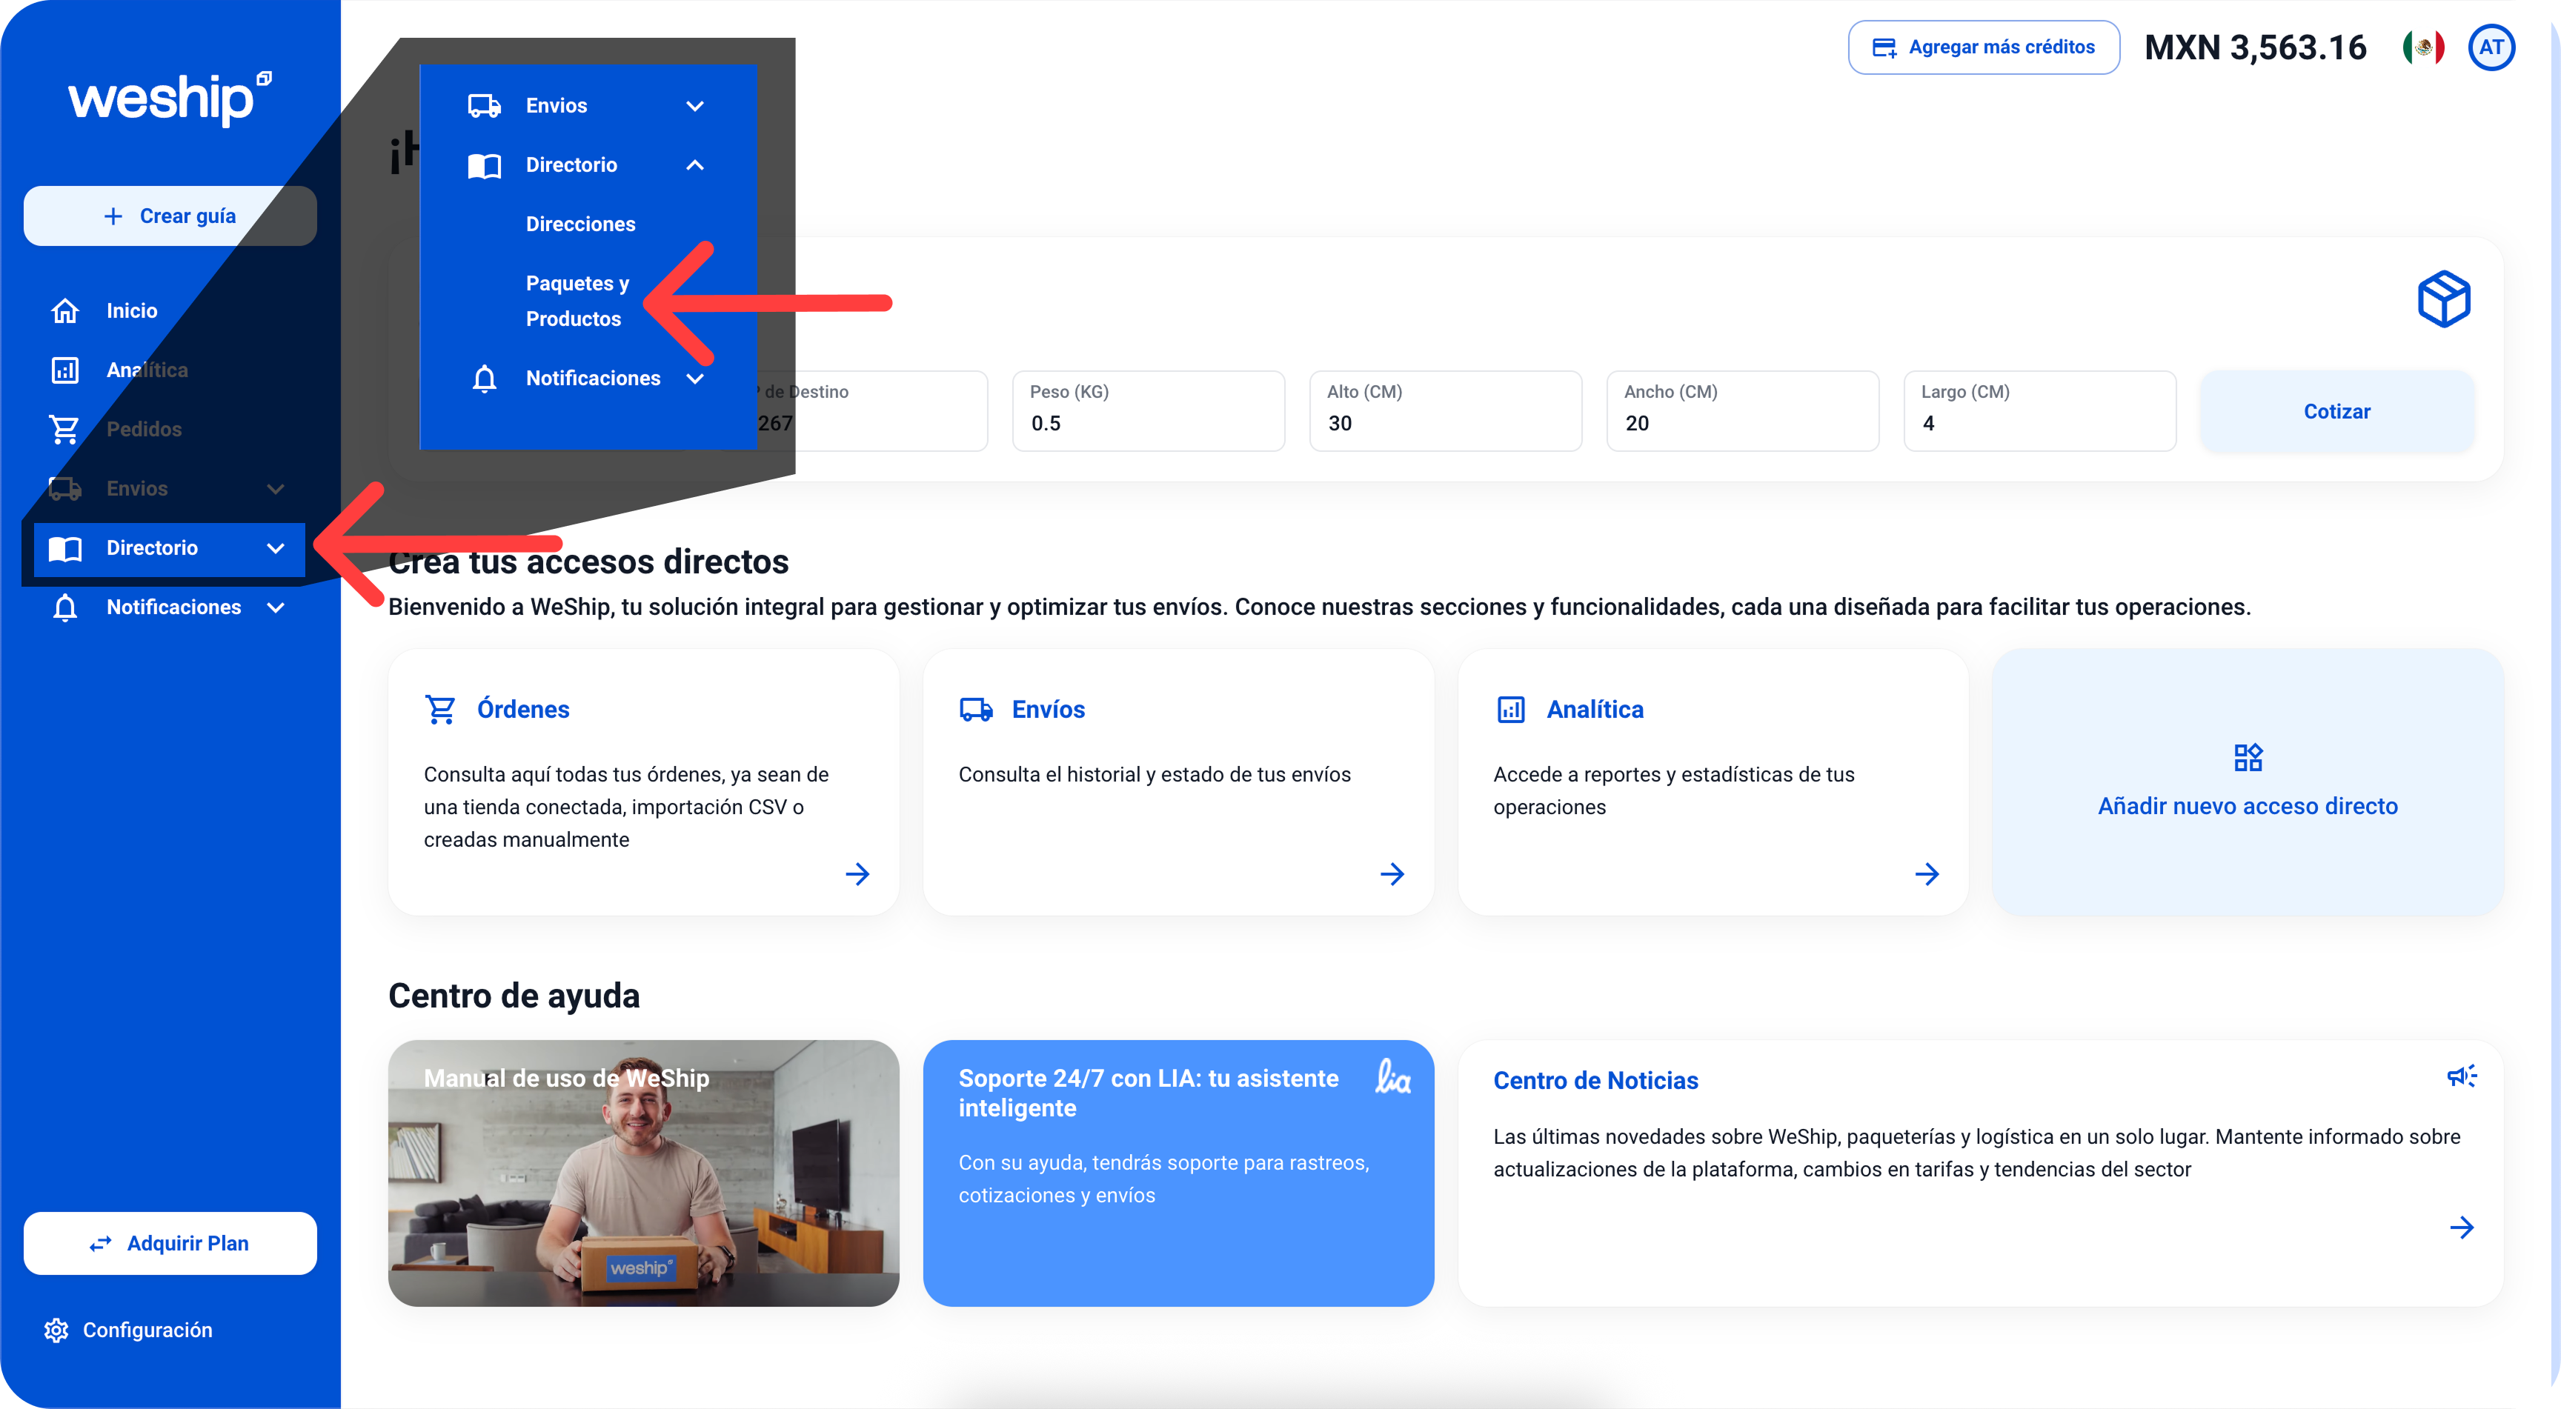The height and width of the screenshot is (1409, 2561).
Task: Open the AT user avatar
Action: point(2491,47)
